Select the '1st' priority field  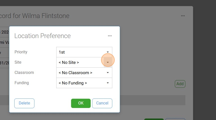[84, 52]
